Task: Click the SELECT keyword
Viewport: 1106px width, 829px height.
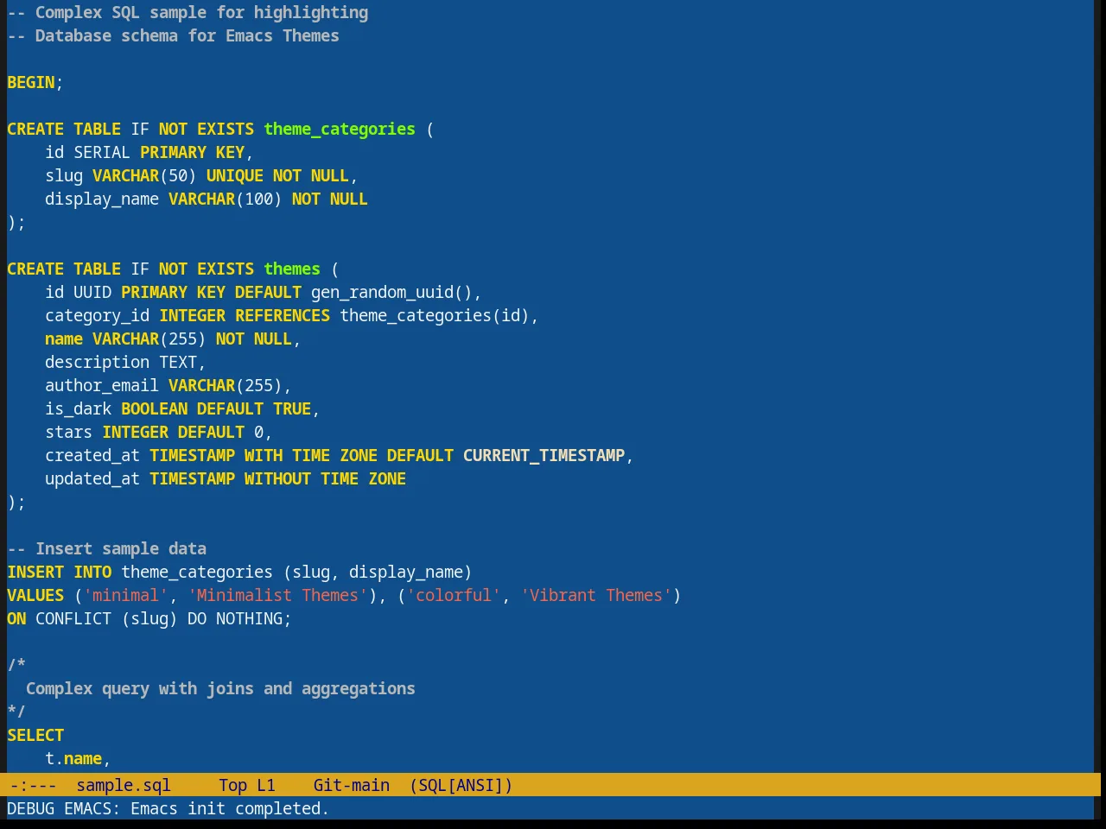Action: 35,735
